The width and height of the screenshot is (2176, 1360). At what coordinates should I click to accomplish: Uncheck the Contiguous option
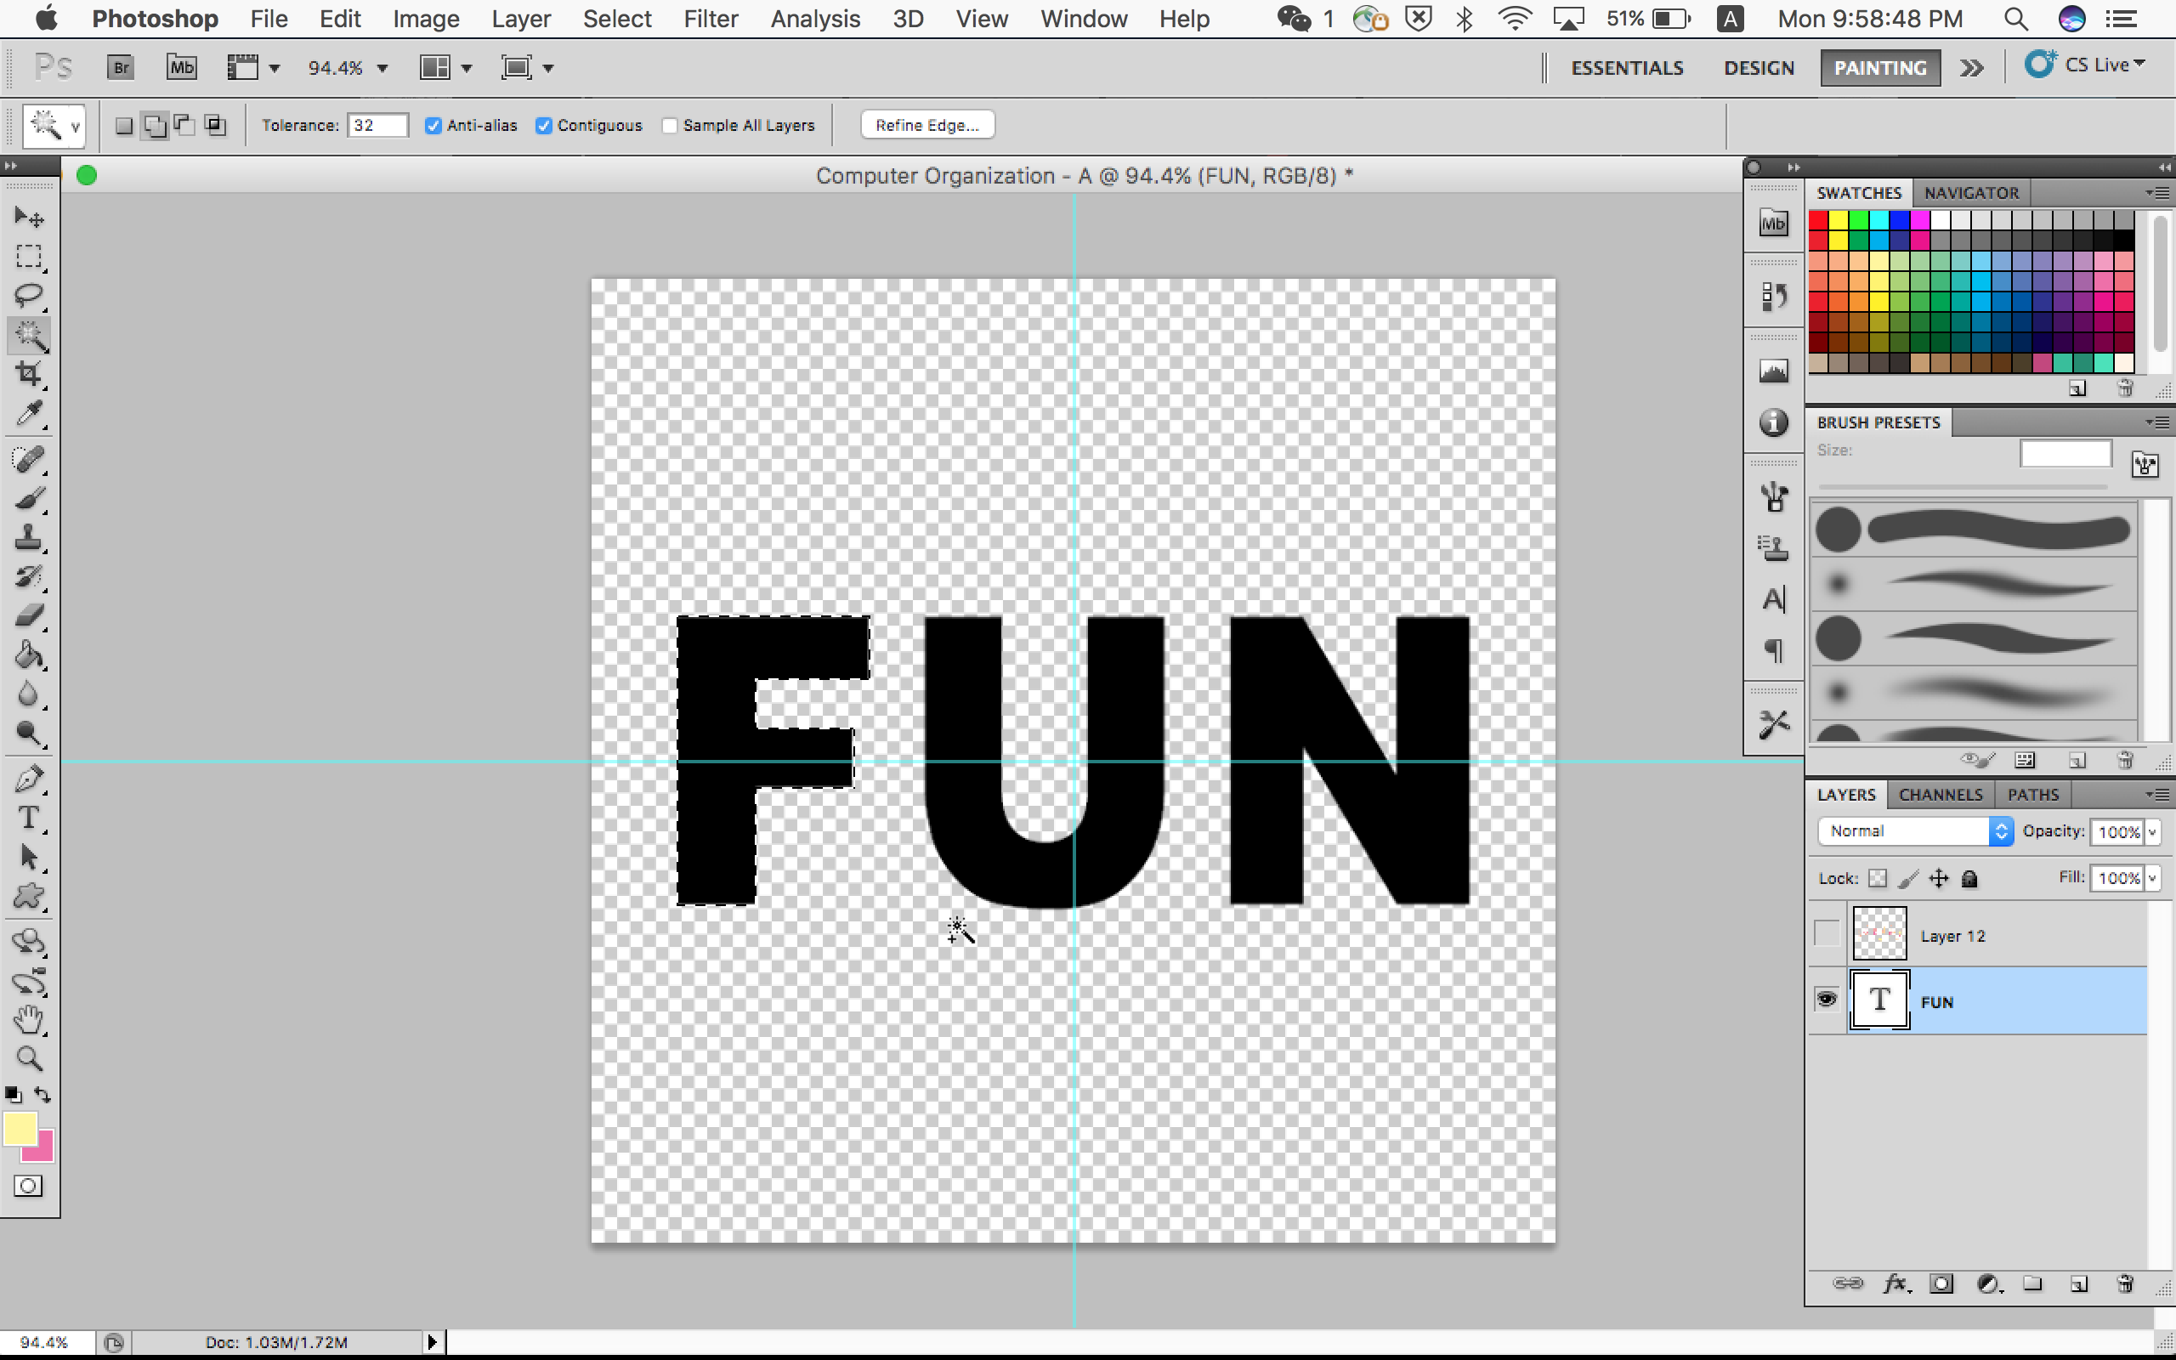coord(544,126)
